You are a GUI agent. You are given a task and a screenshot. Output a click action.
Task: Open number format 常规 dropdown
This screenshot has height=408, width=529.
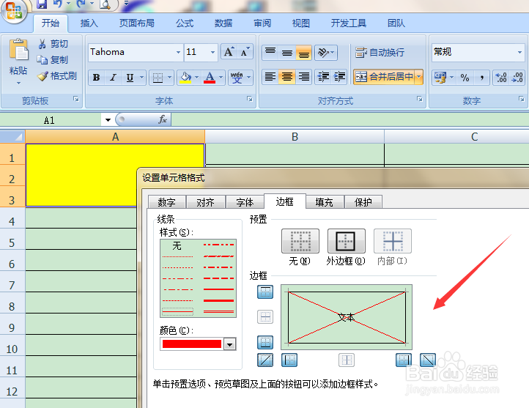tap(519, 52)
